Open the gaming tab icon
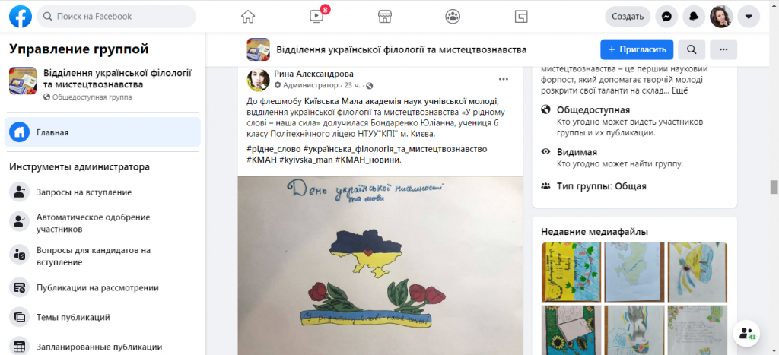This screenshot has height=355, width=779. point(520,17)
